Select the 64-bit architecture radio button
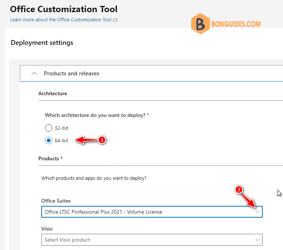 [49, 140]
